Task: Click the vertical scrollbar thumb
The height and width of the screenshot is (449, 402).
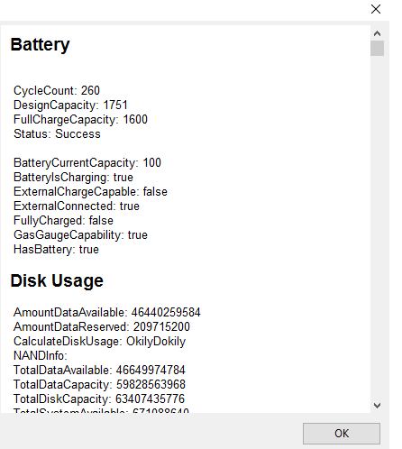Action: coord(377,49)
